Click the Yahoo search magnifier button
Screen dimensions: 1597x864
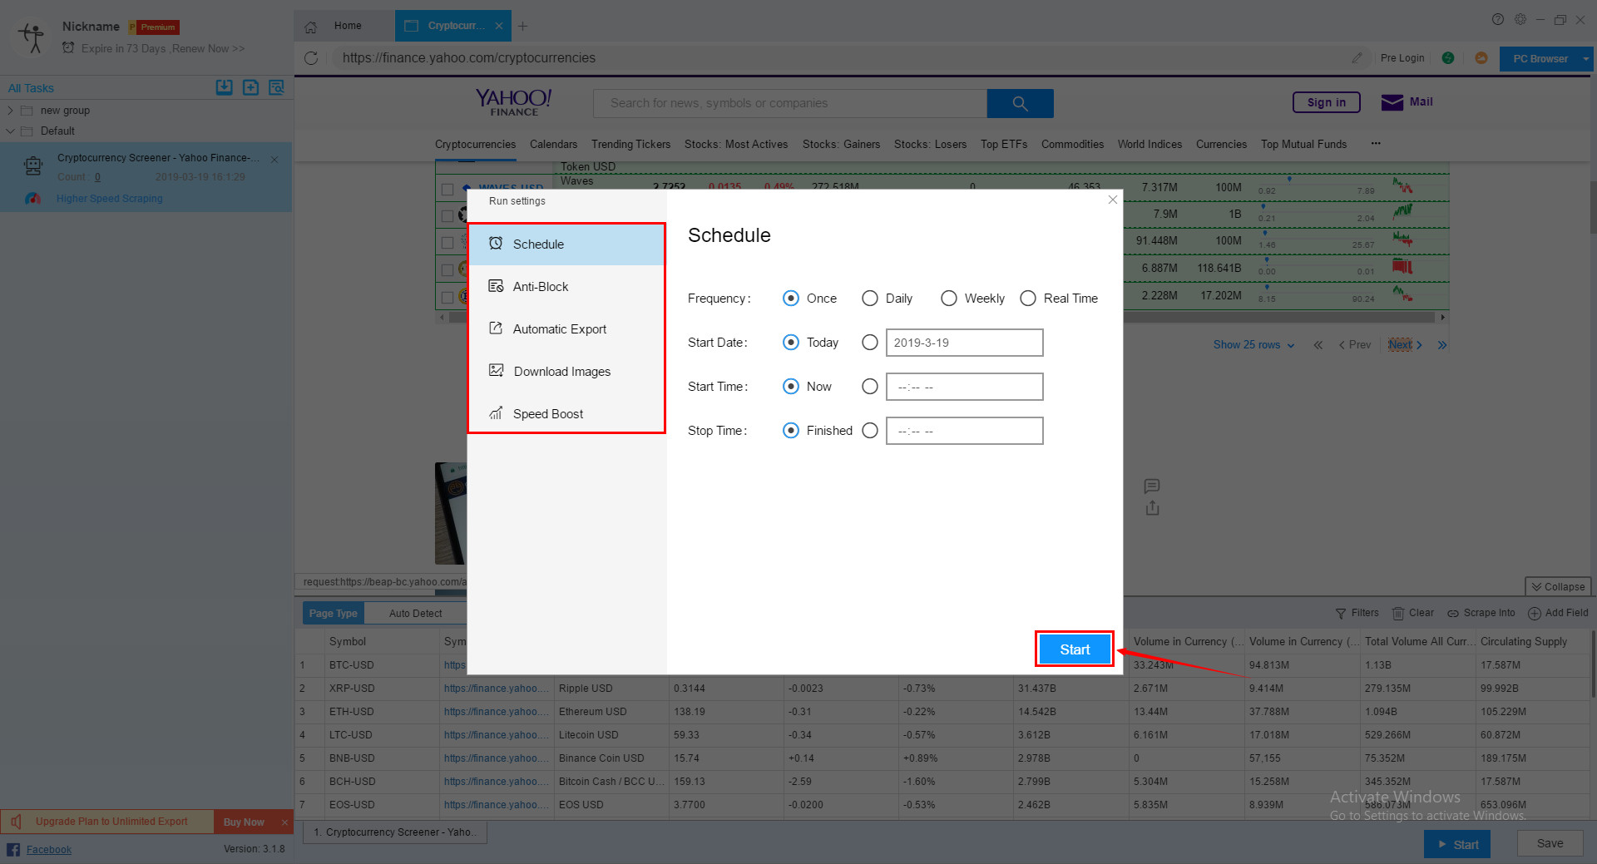click(x=1021, y=104)
